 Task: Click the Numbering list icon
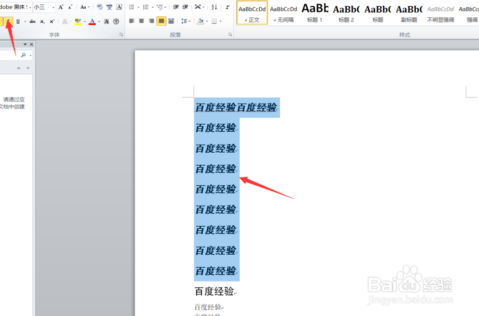[146, 7]
